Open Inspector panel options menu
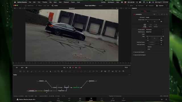182x102 pixels. tap(167, 8)
